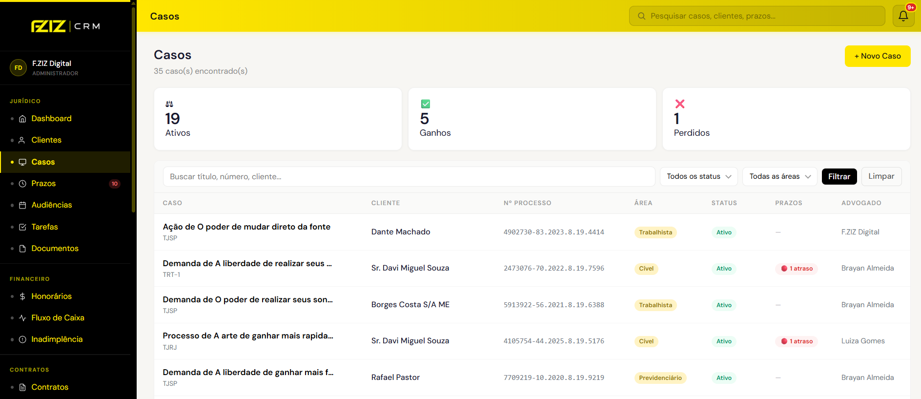Image resolution: width=921 pixels, height=399 pixels.
Task: Open case Processo de A arte de ganhar
Action: click(x=248, y=336)
